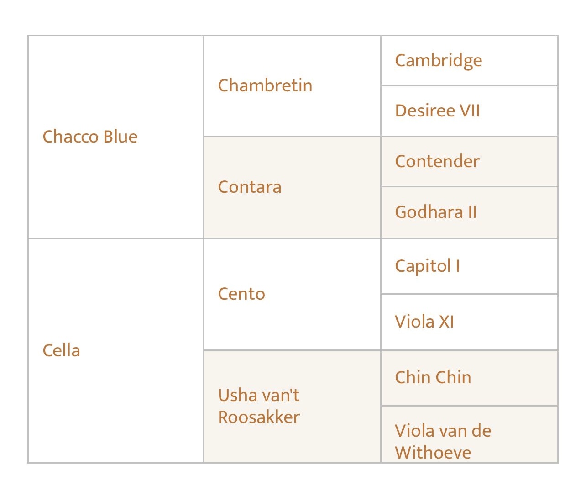Open the Chacco Blue sire link
586x502 pixels.
coord(90,137)
